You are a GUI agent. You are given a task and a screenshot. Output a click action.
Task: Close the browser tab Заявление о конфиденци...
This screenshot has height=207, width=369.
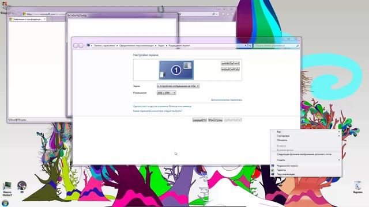coord(44,19)
